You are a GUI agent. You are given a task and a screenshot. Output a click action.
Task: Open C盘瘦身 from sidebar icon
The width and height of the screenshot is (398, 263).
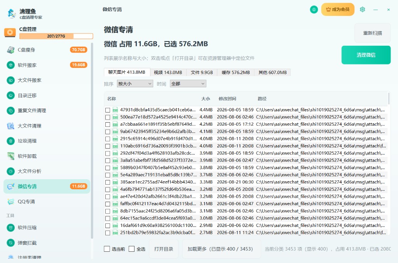[x=10, y=50]
